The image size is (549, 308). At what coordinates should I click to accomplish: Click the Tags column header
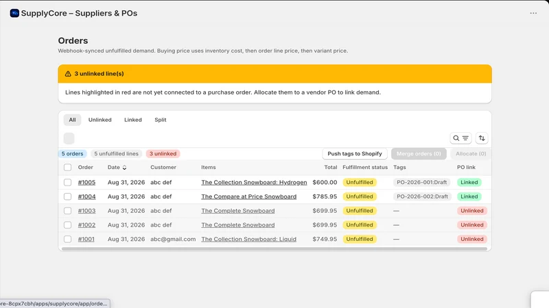point(399,167)
